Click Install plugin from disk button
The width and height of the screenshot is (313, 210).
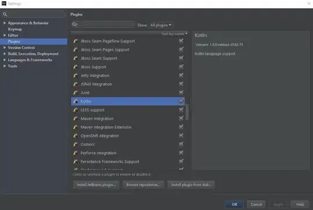pos(191,185)
